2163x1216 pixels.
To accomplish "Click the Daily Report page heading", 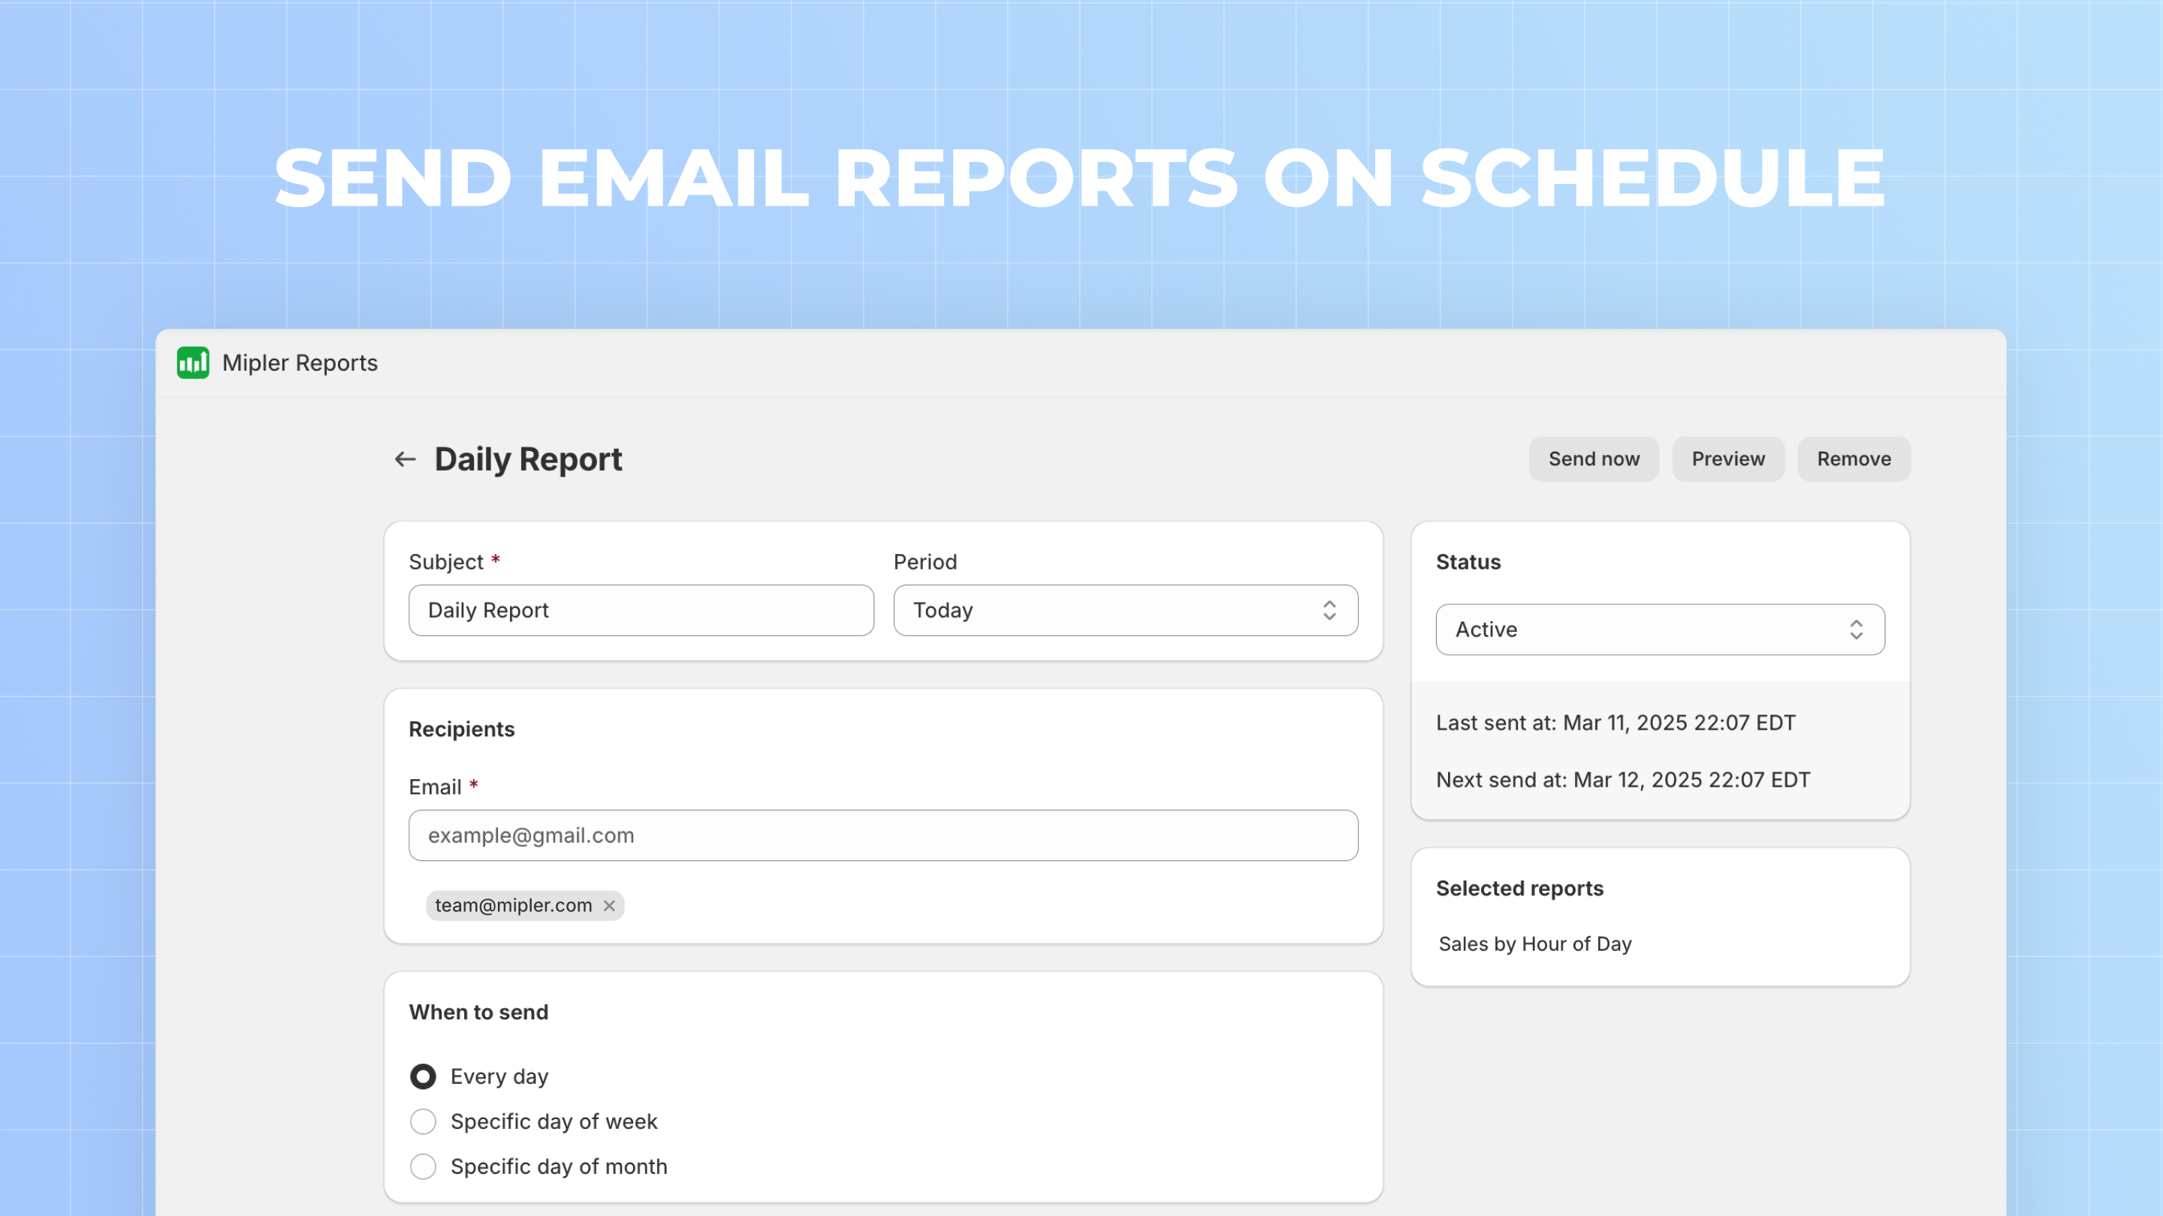I will 527,459.
